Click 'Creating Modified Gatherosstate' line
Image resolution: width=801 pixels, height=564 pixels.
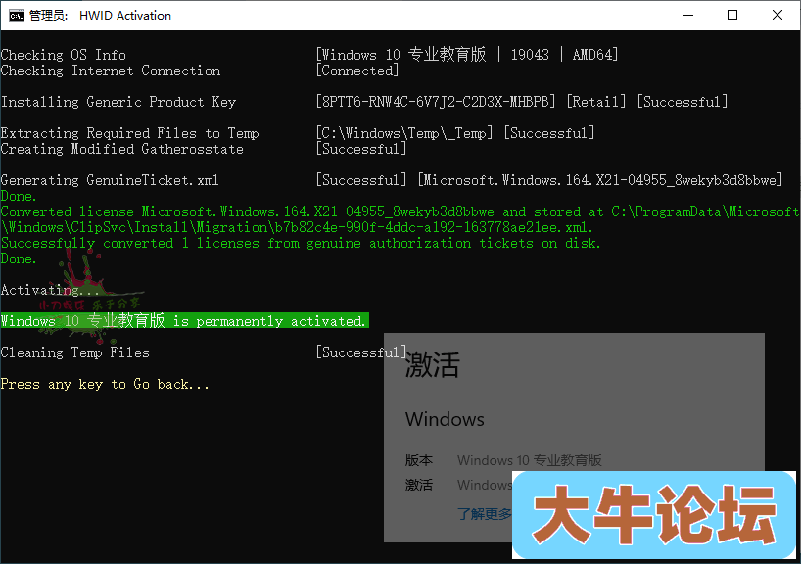(122, 149)
